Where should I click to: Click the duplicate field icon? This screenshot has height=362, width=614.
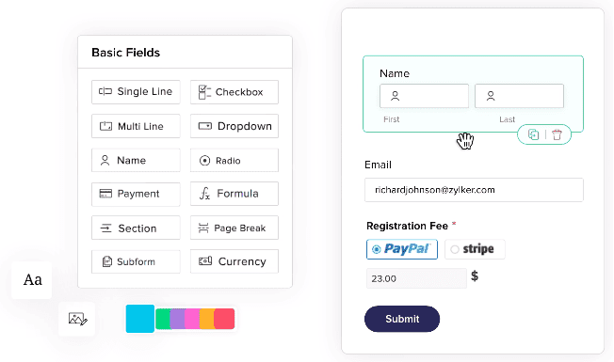pos(533,134)
